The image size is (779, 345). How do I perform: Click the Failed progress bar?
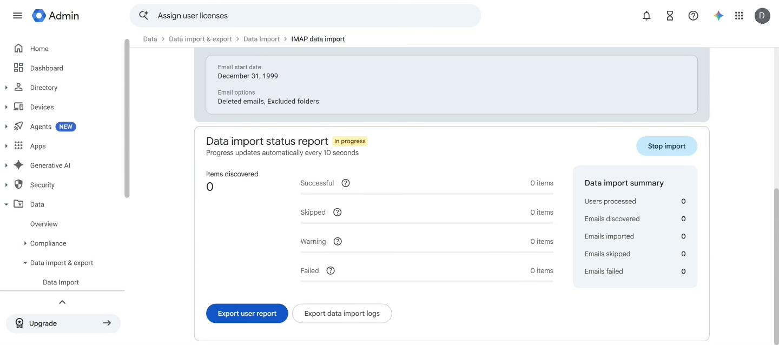(427, 281)
